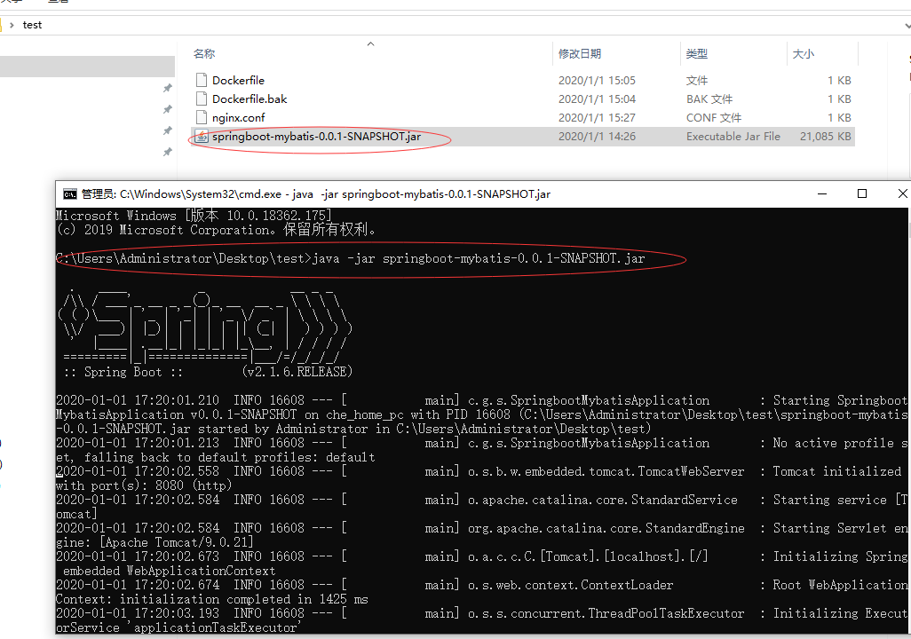Viewport: 911px width, 639px height.
Task: Select springboot-mybatis-0.0.1-SNAPSHOT.jar in file list
Action: [x=317, y=137]
